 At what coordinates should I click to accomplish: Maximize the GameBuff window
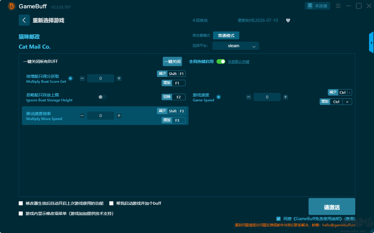[359, 6]
